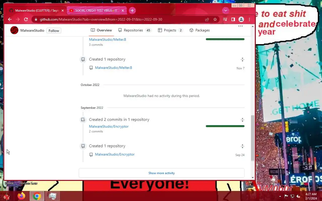The width and height of the screenshot is (322, 201).
Task: Click the share page icon in address bar
Action: [207, 19]
